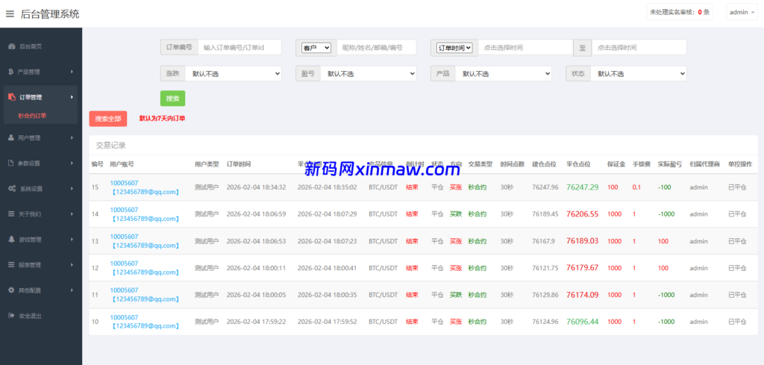Screen dimensions: 764x365
Task: Expand the 用户管理 arrow
Action: pos(72,138)
